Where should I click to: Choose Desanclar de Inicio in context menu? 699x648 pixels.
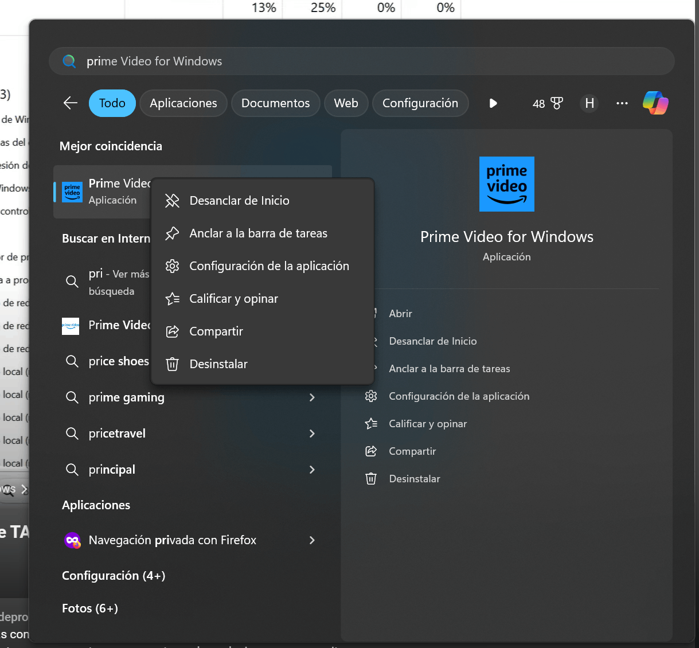tap(263, 201)
